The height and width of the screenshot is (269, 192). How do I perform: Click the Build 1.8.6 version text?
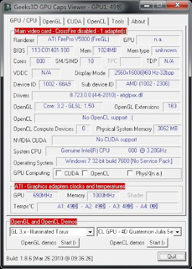(49, 258)
